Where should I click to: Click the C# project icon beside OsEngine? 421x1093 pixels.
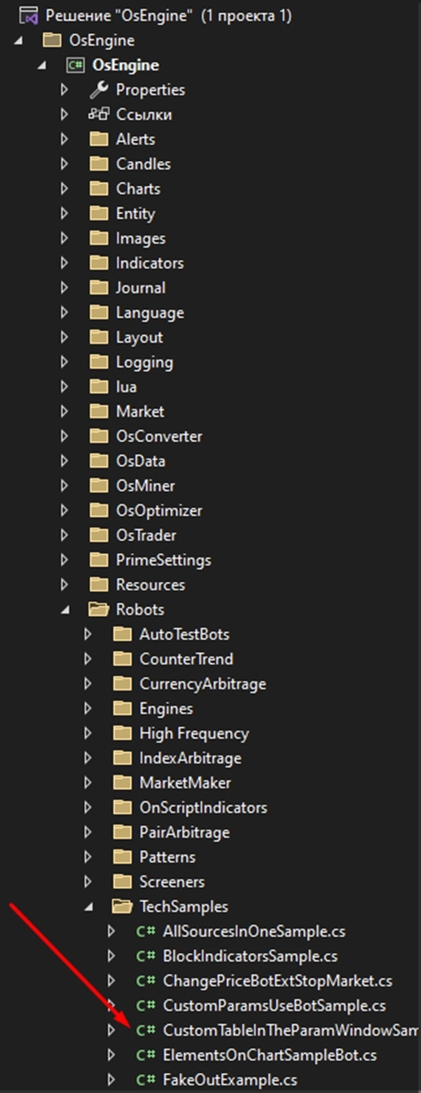tap(76, 64)
